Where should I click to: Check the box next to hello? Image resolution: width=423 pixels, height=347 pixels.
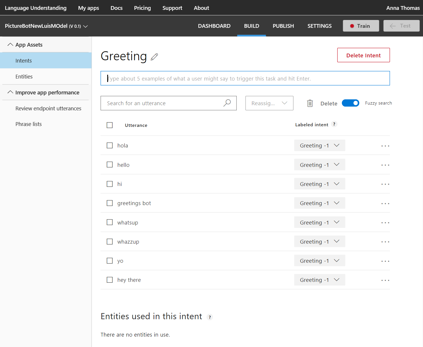pyautogui.click(x=110, y=165)
